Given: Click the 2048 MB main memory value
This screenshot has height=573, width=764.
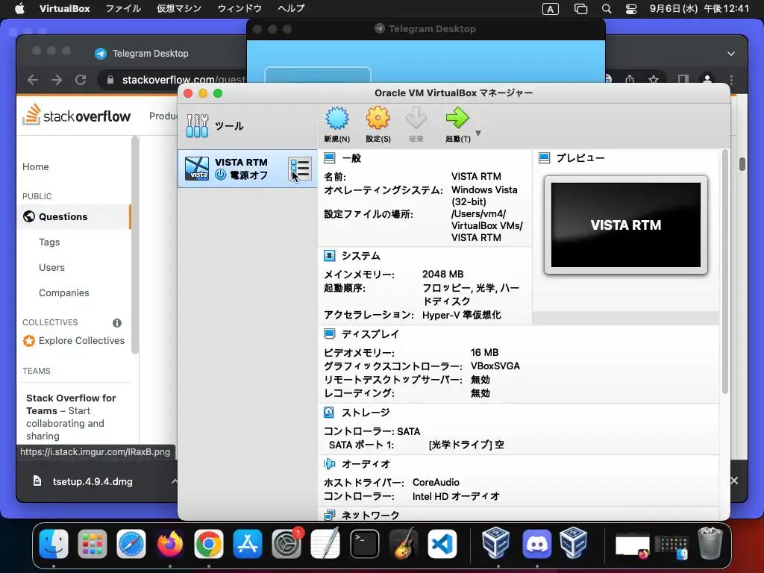Looking at the screenshot, I should pyautogui.click(x=443, y=275).
